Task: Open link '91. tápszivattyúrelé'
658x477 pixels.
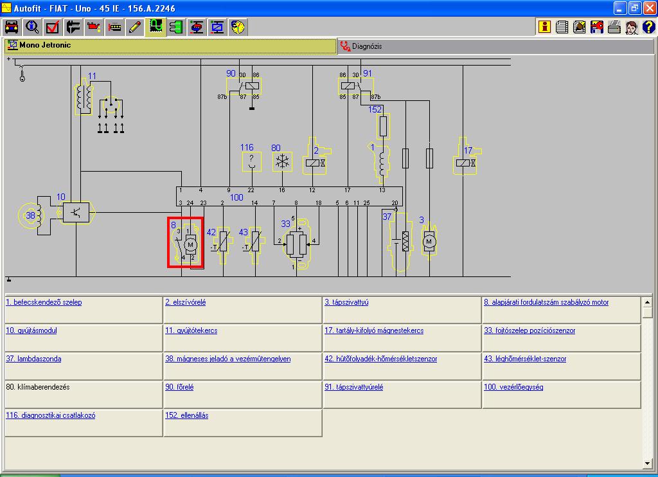Action: tap(354, 387)
